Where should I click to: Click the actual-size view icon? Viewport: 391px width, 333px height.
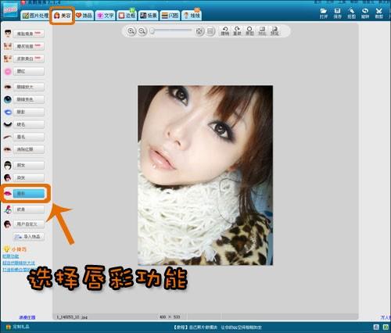(210, 31)
